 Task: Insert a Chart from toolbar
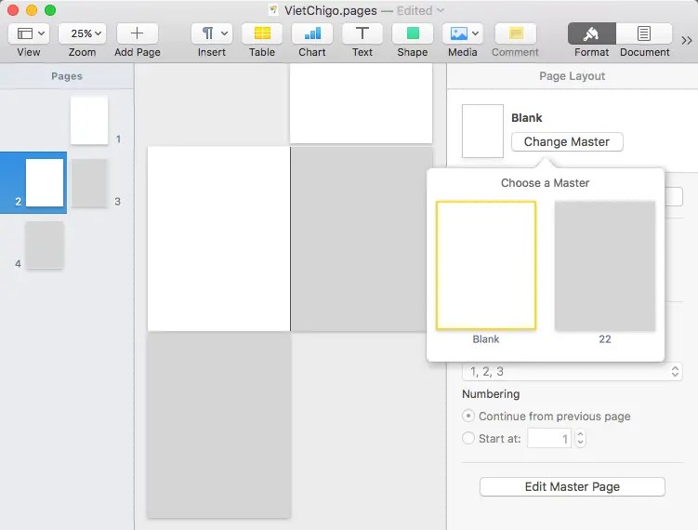pyautogui.click(x=312, y=33)
